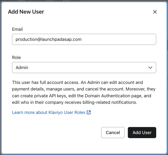Screen dimensions: 168x155
Task: Click the Admin role description paragraph
Action: [84, 92]
